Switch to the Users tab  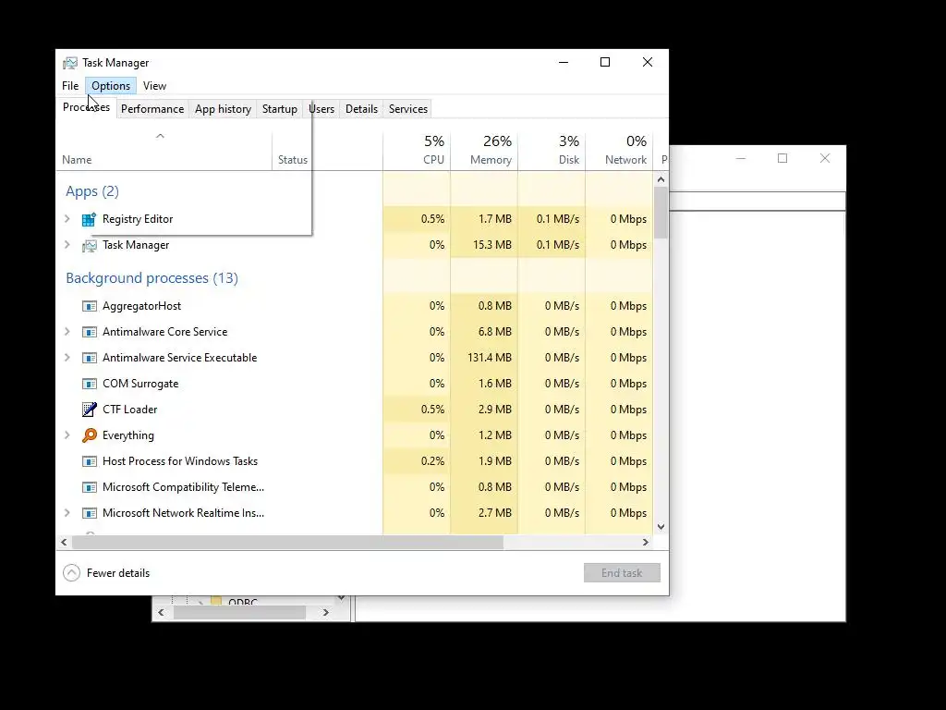pos(321,109)
